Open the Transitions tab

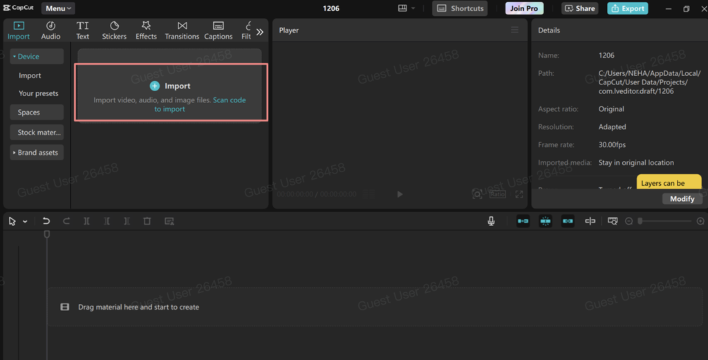tap(182, 30)
